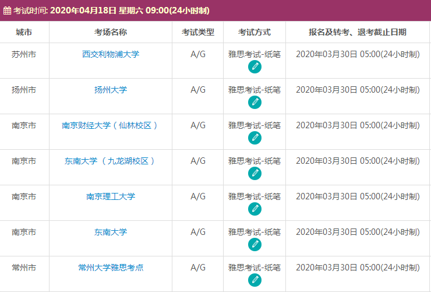431x292 pixels.
Task: Click the deadline date in the 西交利物浦大学 row
Action: 358,54
